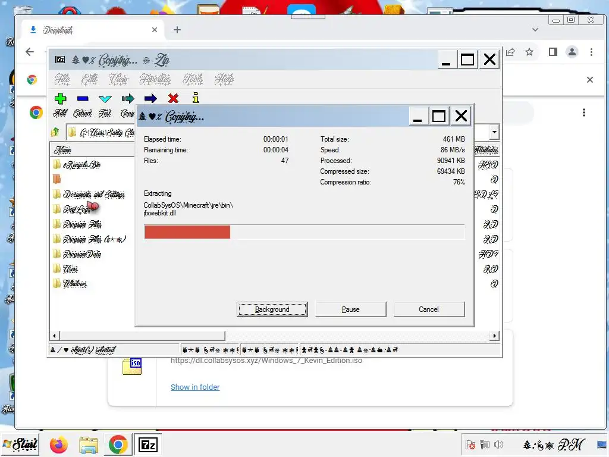This screenshot has height=457, width=609.
Task: Expand the 7-Zip address path dropdown
Action: tap(494, 132)
